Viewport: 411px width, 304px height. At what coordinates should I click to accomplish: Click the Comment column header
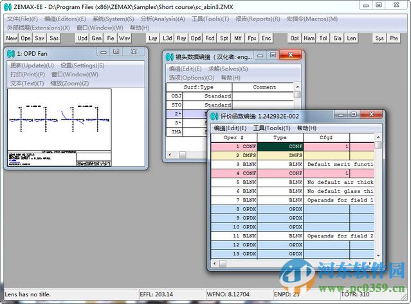pyautogui.click(x=263, y=87)
